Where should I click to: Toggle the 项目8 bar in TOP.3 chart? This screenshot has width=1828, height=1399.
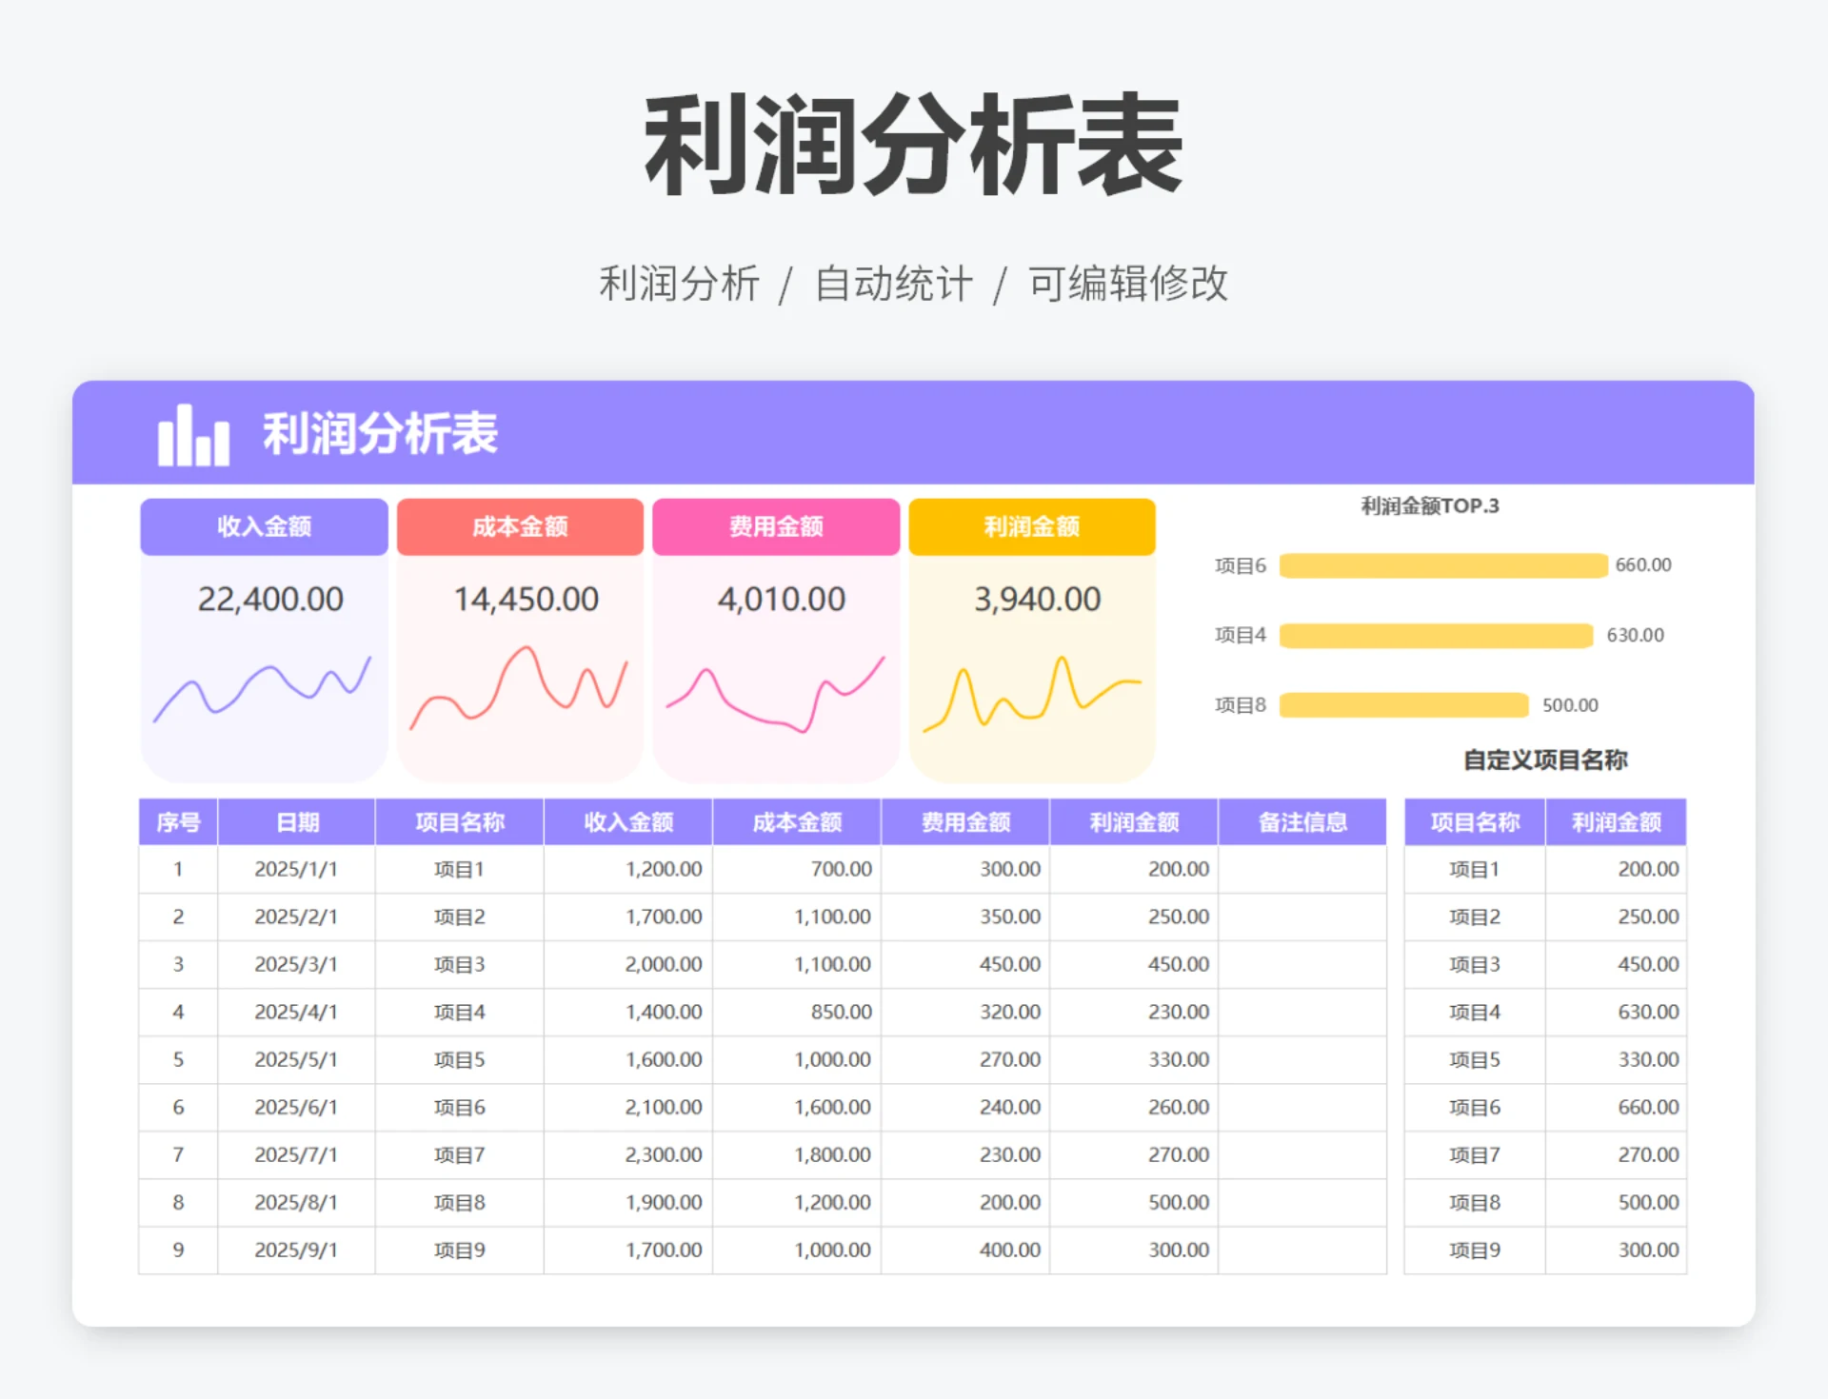[x=1402, y=705]
